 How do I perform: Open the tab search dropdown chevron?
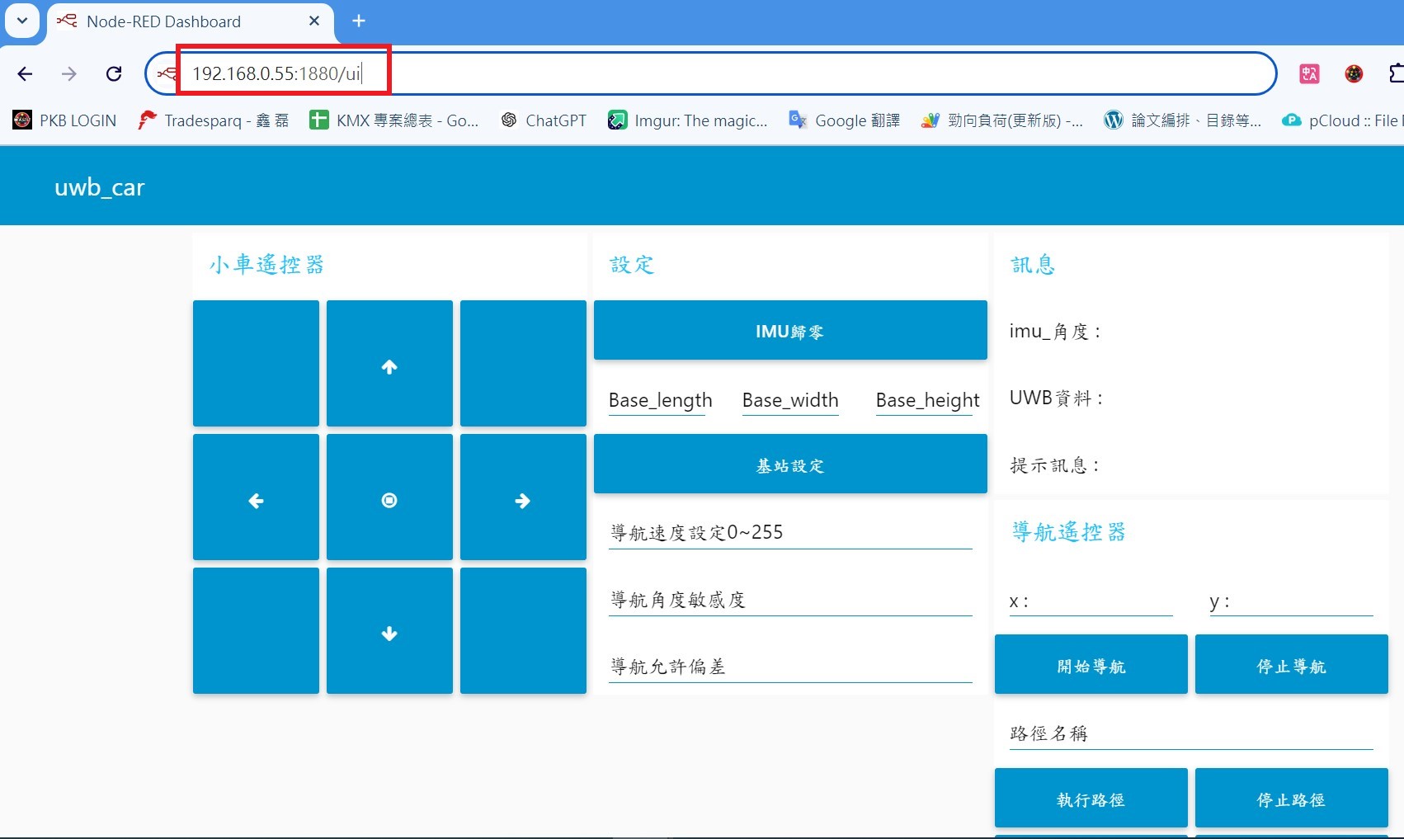[22, 21]
